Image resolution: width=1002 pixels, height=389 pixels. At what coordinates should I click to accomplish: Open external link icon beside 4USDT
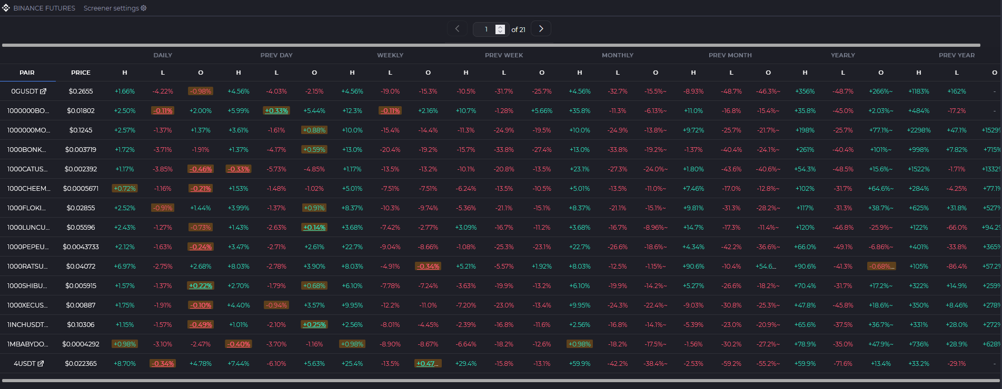[x=41, y=364]
